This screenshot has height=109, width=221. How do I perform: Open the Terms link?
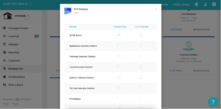[6, 104]
